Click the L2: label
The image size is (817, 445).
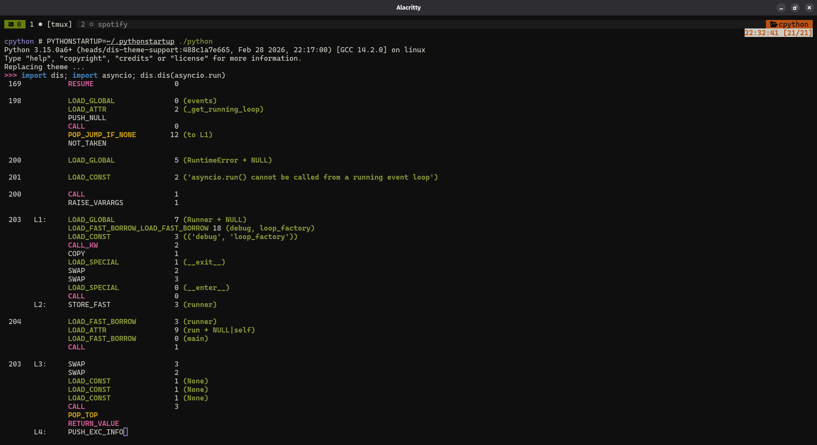click(40, 304)
